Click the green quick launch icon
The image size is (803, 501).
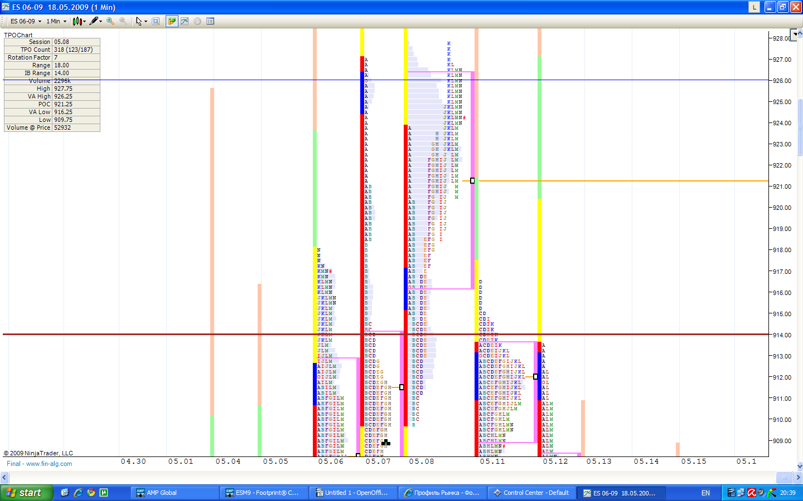point(104,493)
